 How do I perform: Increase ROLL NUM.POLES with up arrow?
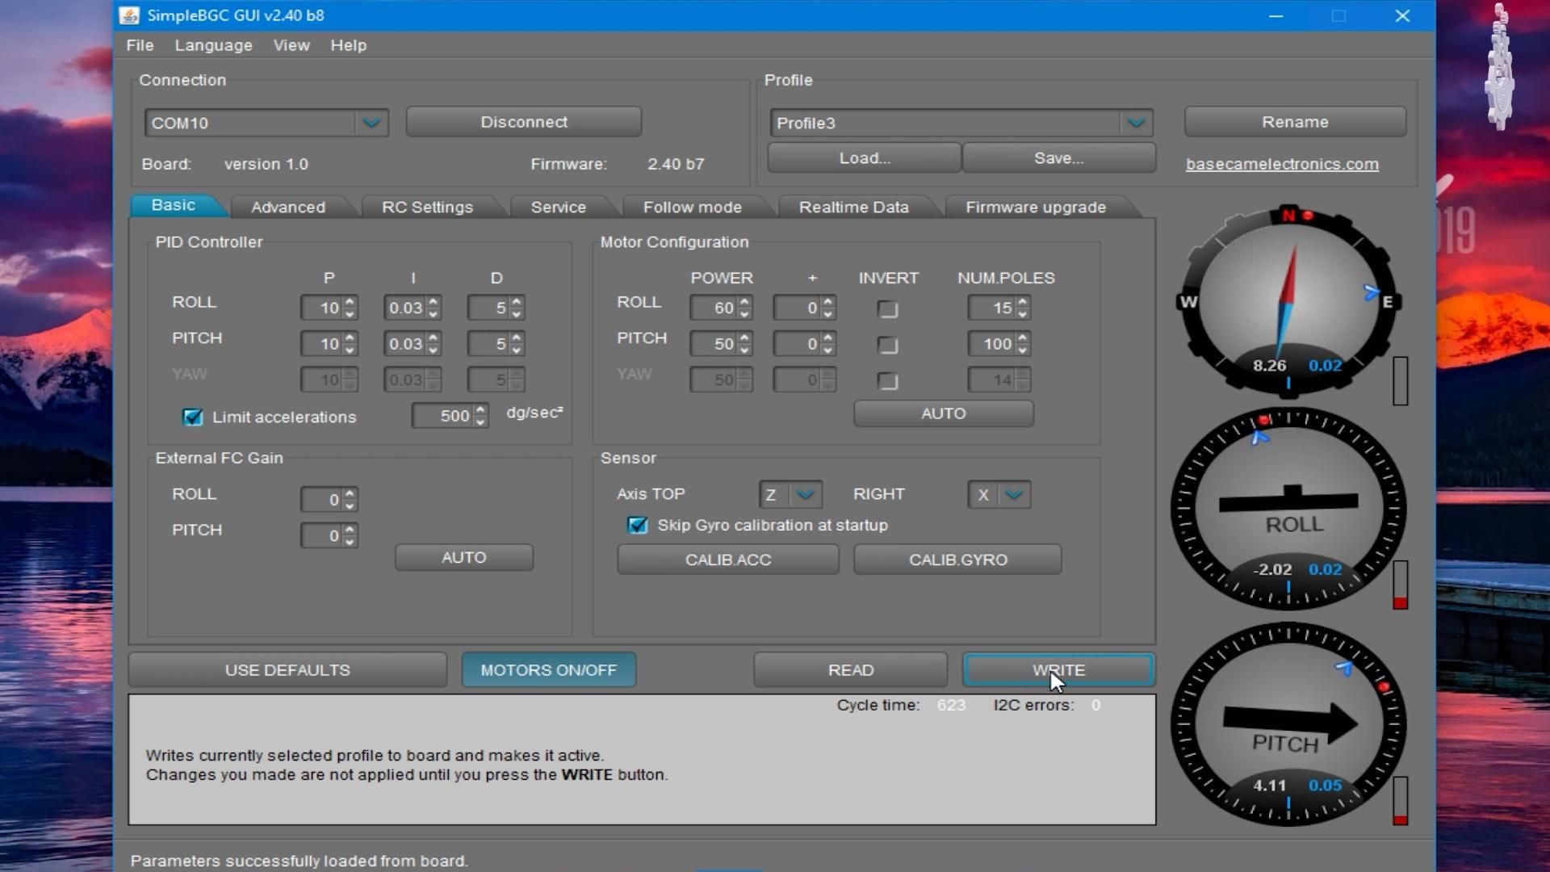pyautogui.click(x=1023, y=302)
